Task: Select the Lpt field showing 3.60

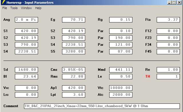Action: (x=74, y=95)
